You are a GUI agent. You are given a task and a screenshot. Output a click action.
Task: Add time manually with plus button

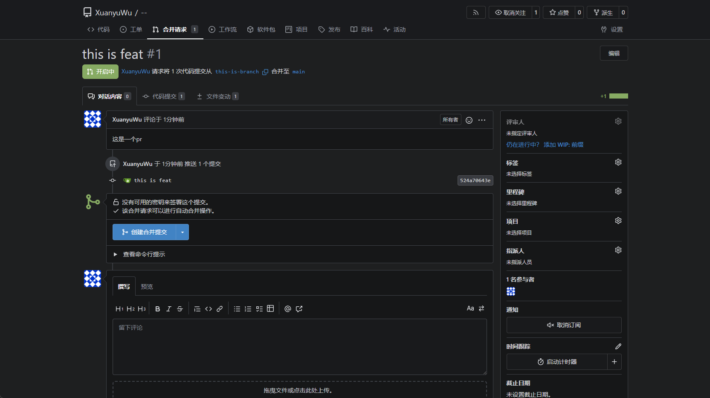tap(614, 362)
